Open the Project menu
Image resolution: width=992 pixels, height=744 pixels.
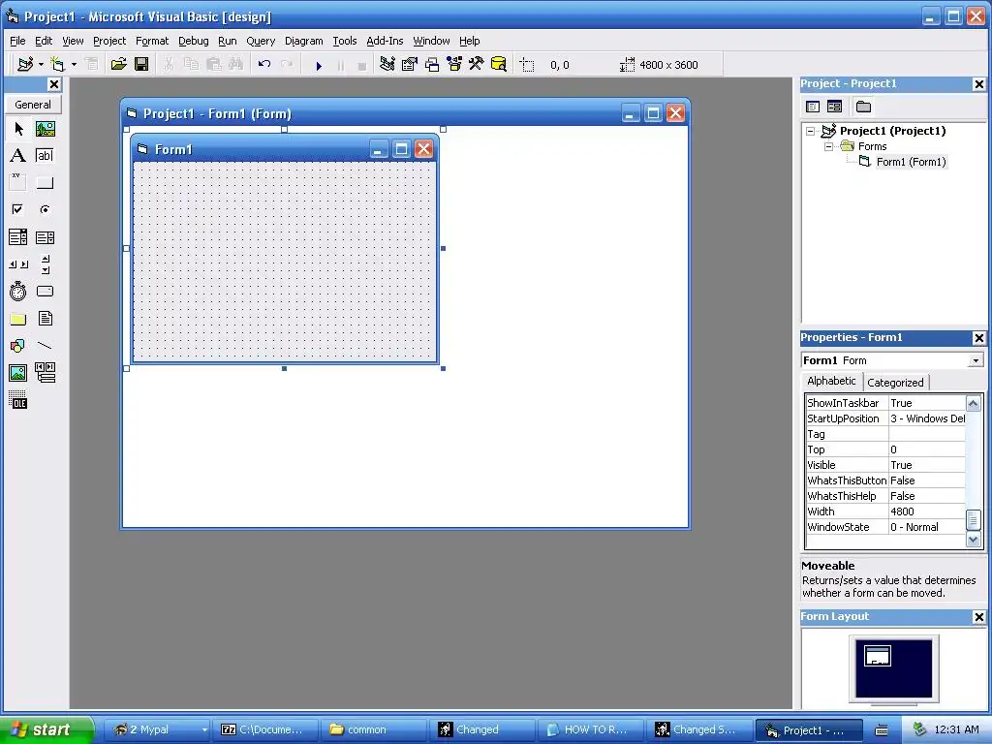109,41
